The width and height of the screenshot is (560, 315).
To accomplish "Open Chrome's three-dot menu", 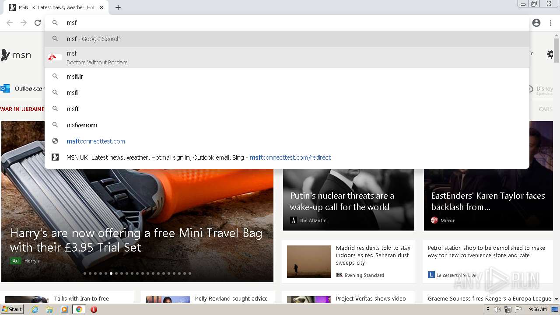I will [550, 23].
